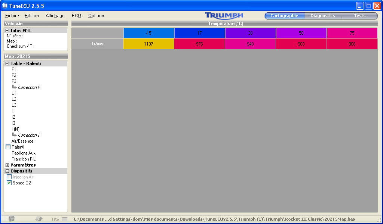Click the arrow icon beside Correction I

(x=15, y=134)
